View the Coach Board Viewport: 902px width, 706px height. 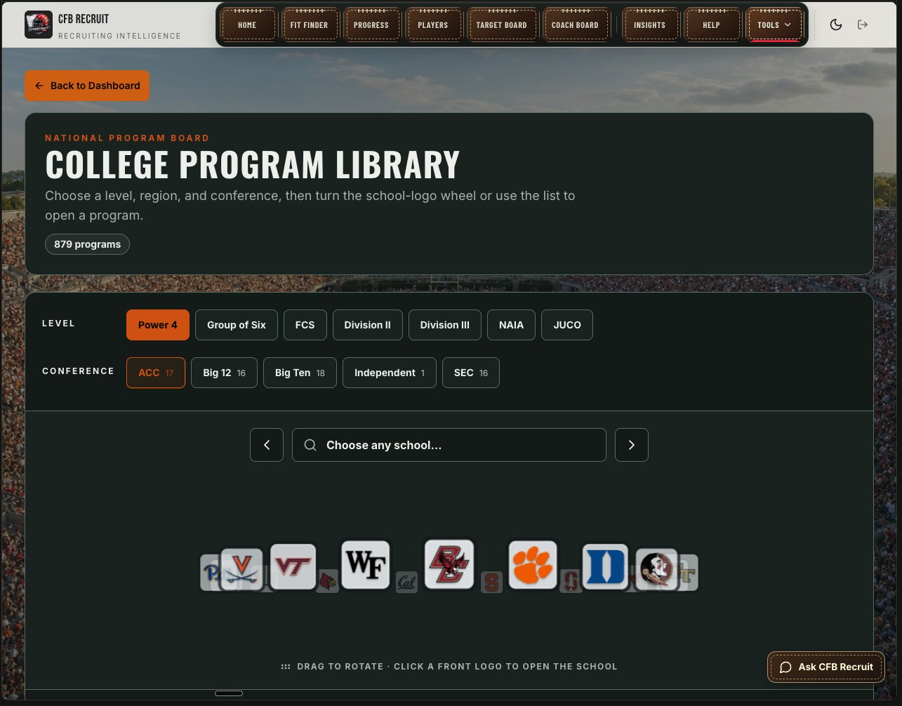click(x=575, y=25)
